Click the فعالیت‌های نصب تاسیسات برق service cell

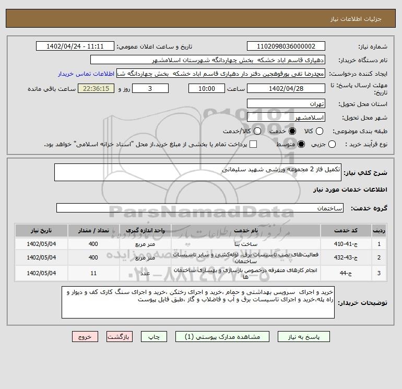(245, 258)
